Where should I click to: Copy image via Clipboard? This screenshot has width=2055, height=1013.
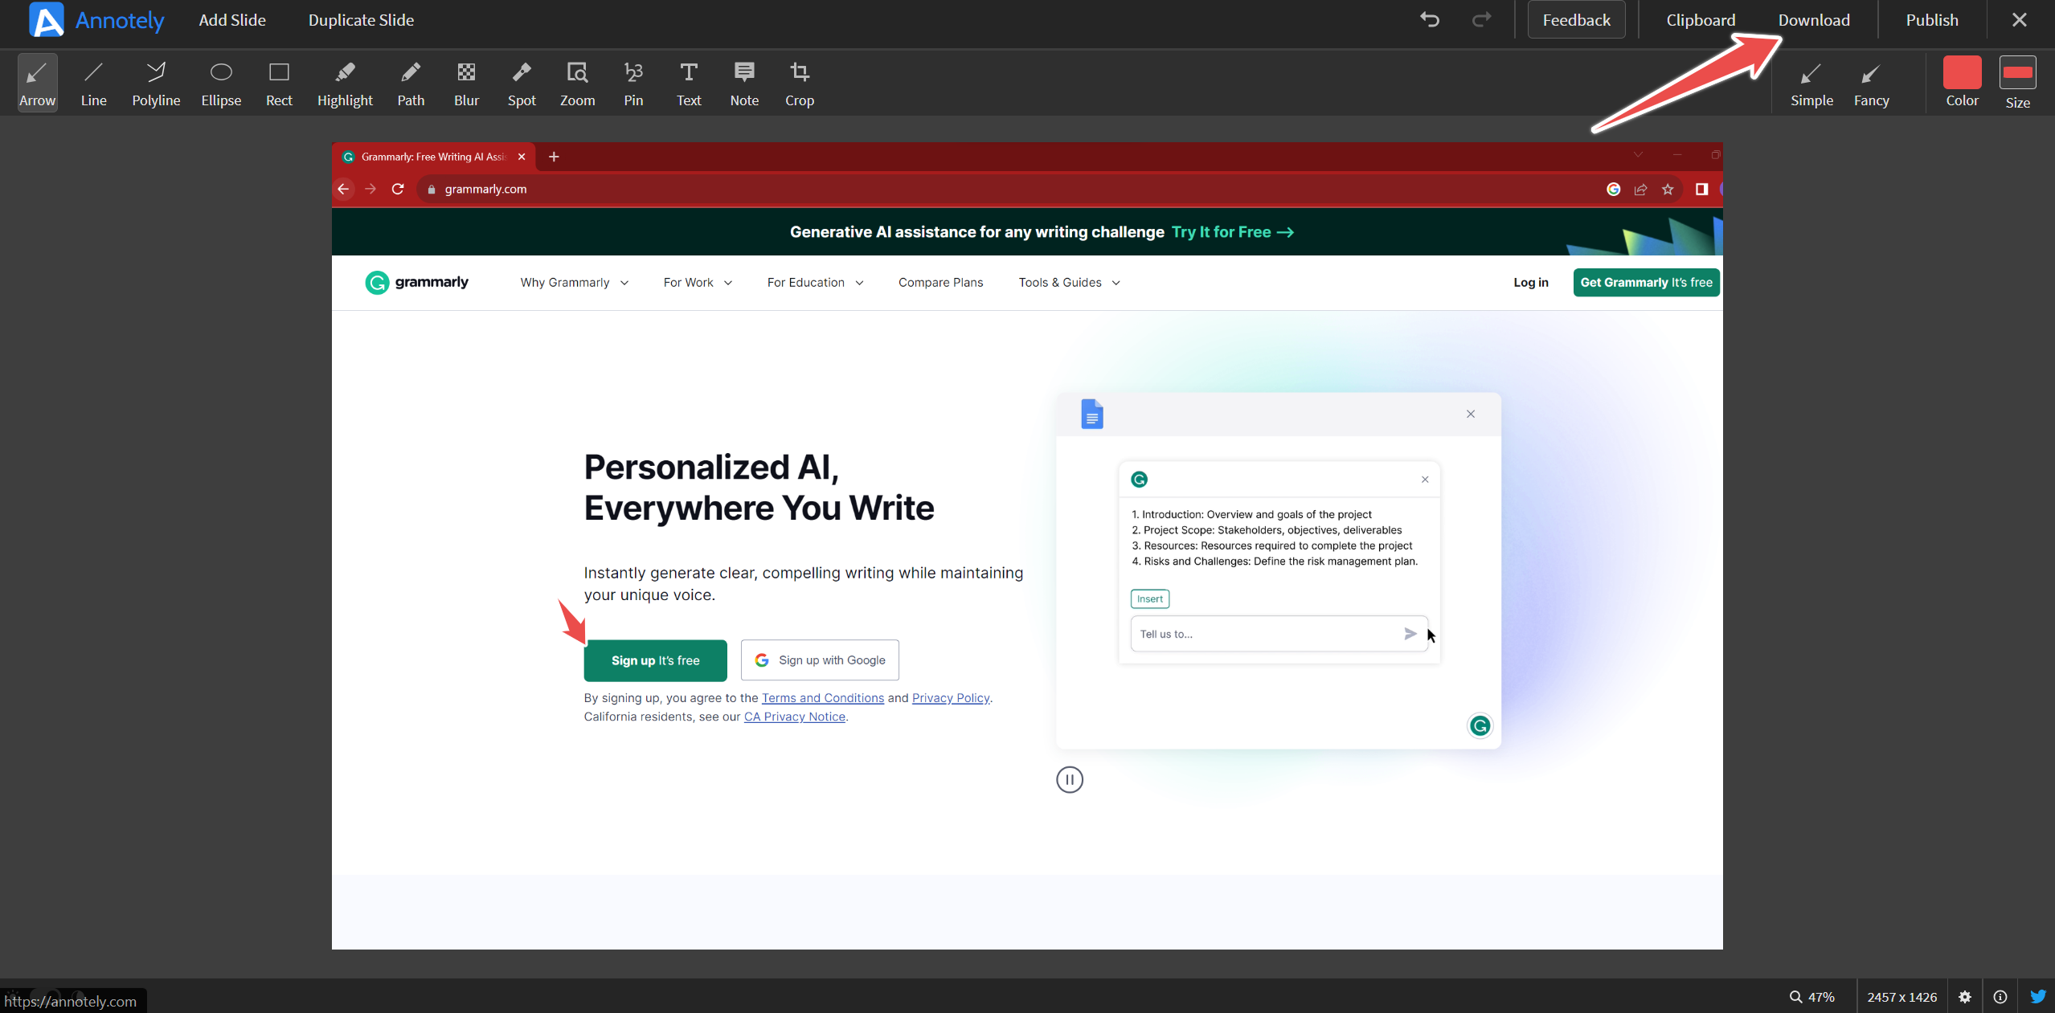(1701, 20)
